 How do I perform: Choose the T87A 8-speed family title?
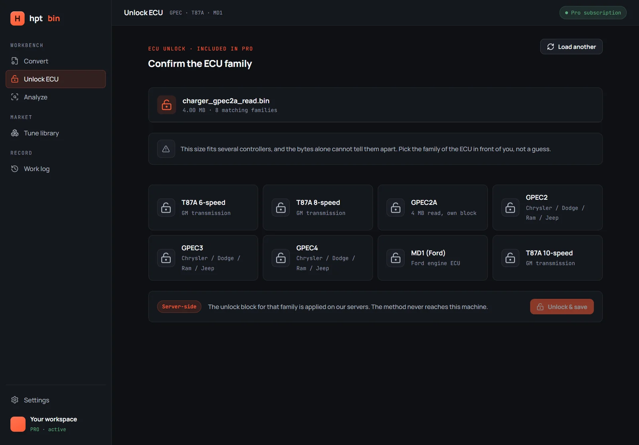click(x=318, y=203)
